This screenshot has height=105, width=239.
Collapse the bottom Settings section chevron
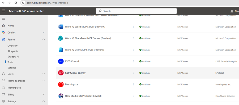point(44,101)
